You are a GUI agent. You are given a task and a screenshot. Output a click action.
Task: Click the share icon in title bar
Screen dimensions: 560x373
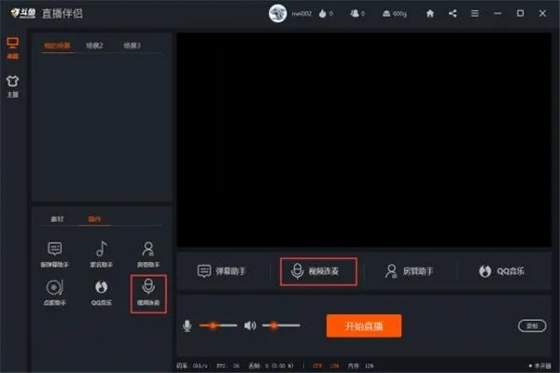(x=453, y=13)
